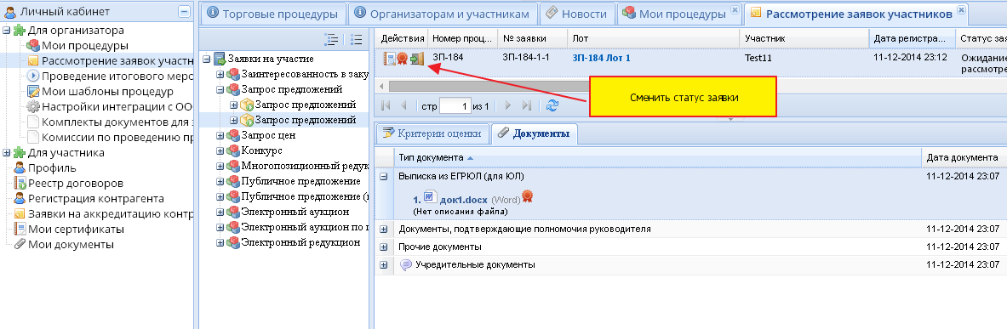Image resolution: width=1007 pixels, height=329 pixels.
Task: Open Комиссии по проведению sidebar item
Action: click(117, 137)
